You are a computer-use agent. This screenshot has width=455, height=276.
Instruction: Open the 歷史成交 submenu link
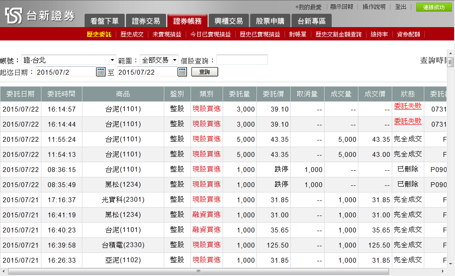[132, 34]
